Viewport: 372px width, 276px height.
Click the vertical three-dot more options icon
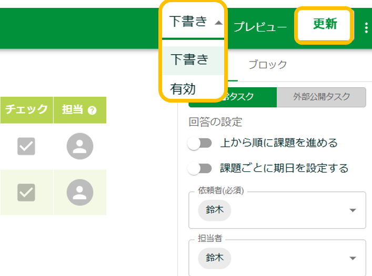[x=366, y=26]
